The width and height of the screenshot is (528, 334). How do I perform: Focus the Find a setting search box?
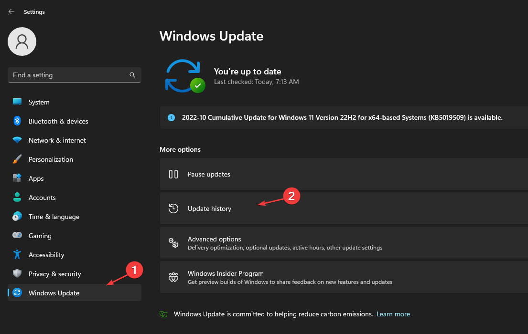75,75
